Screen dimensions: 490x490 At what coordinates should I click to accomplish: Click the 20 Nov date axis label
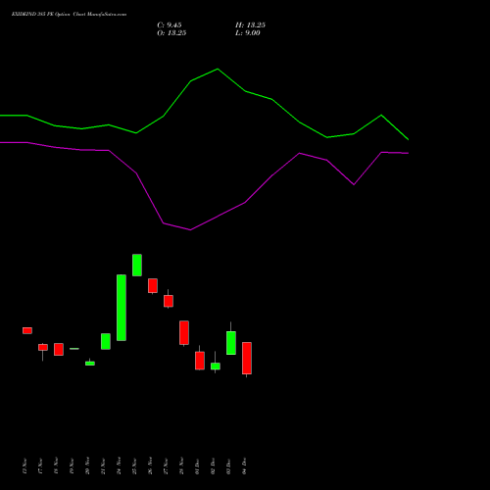(87, 466)
